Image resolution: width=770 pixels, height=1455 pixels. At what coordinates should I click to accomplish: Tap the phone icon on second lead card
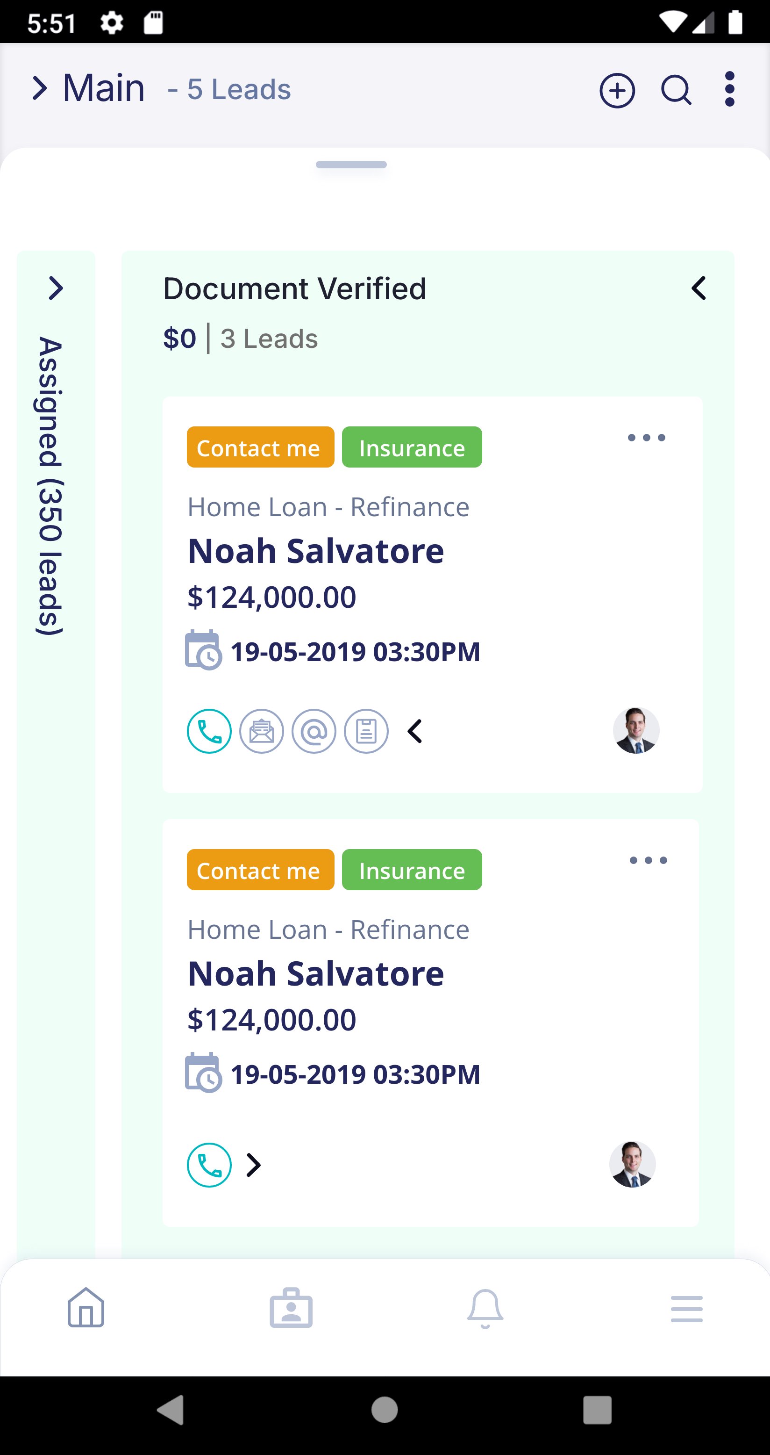point(209,1165)
